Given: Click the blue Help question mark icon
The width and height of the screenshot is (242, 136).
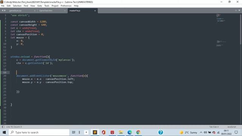Looking at the screenshot, I should coord(161,132).
